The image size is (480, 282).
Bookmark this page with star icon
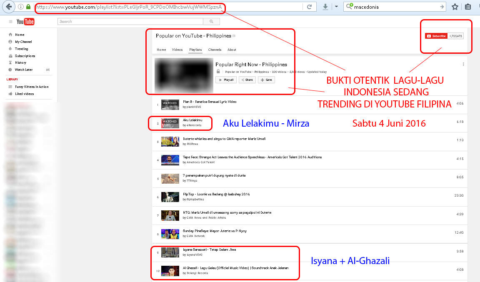point(455,7)
